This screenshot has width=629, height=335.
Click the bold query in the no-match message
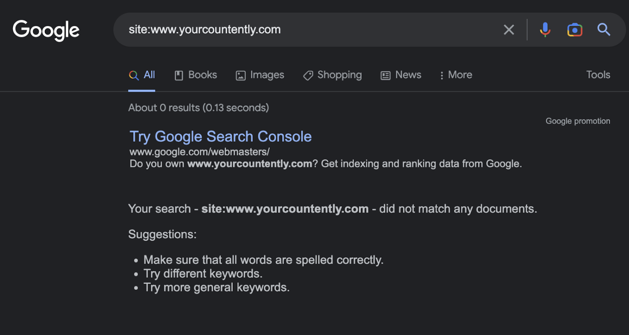pos(285,209)
